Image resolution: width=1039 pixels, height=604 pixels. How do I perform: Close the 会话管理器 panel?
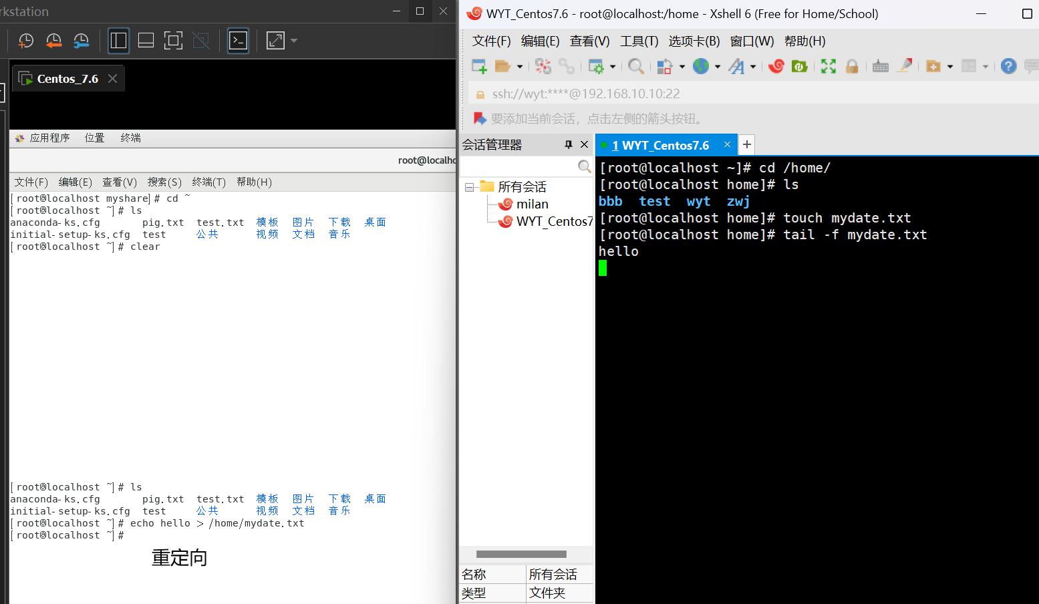(585, 144)
